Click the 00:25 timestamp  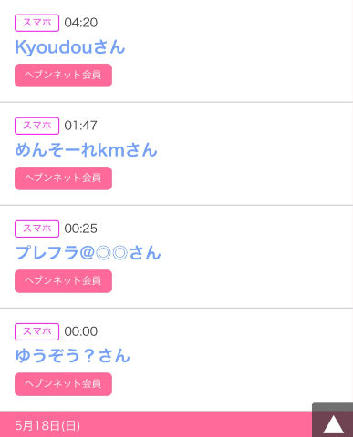[81, 229]
